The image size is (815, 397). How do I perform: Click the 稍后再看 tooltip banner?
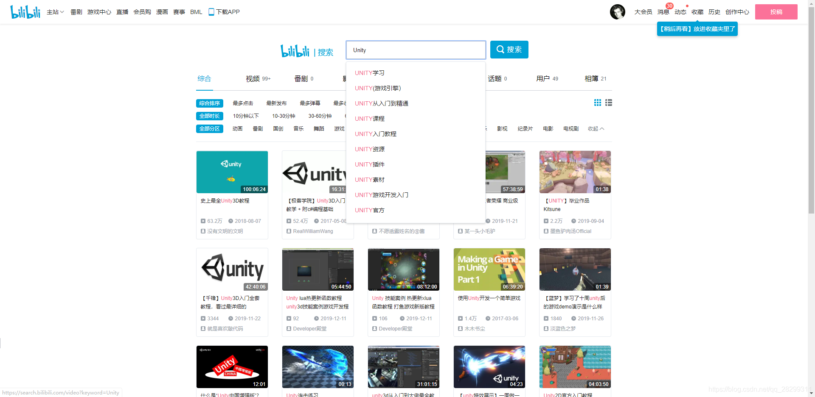697,29
